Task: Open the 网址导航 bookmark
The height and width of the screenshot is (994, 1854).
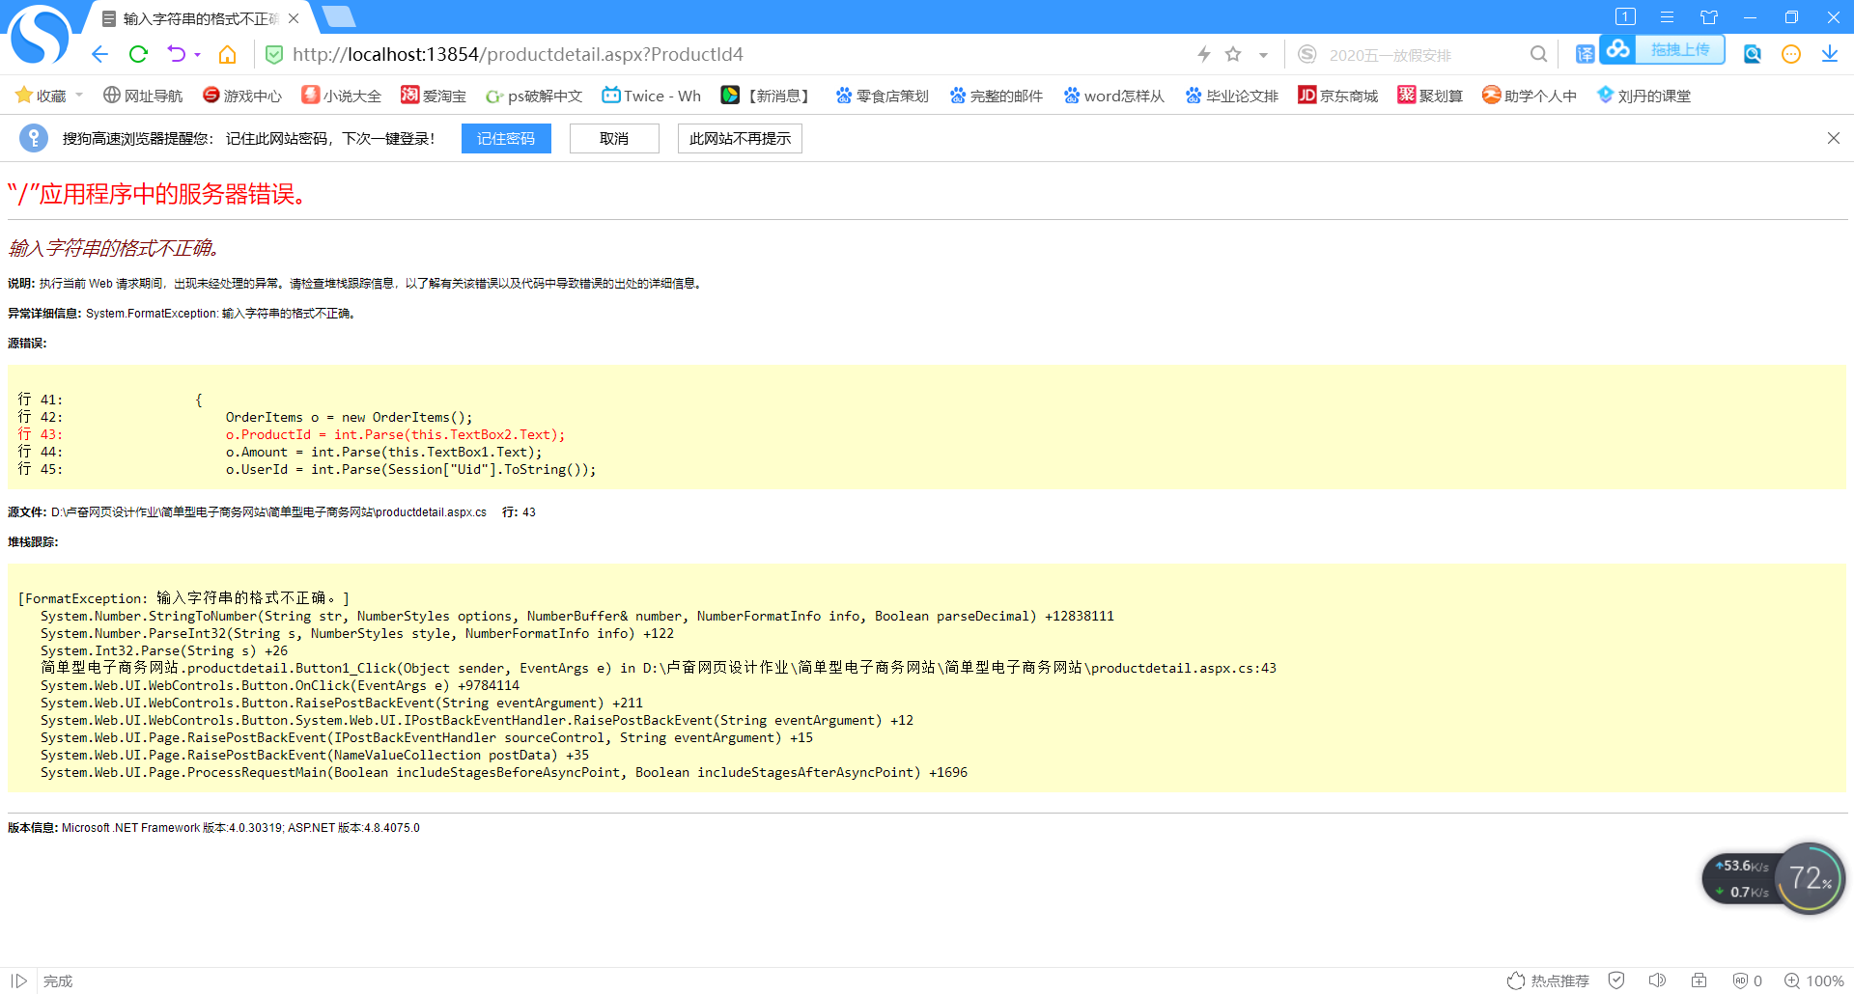Action: [x=143, y=96]
